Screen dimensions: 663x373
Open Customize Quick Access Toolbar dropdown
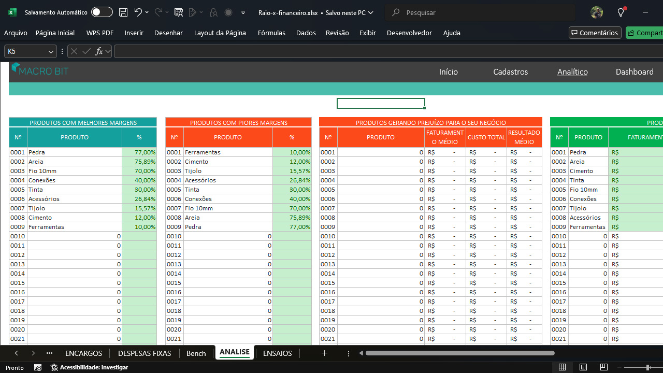click(x=243, y=12)
